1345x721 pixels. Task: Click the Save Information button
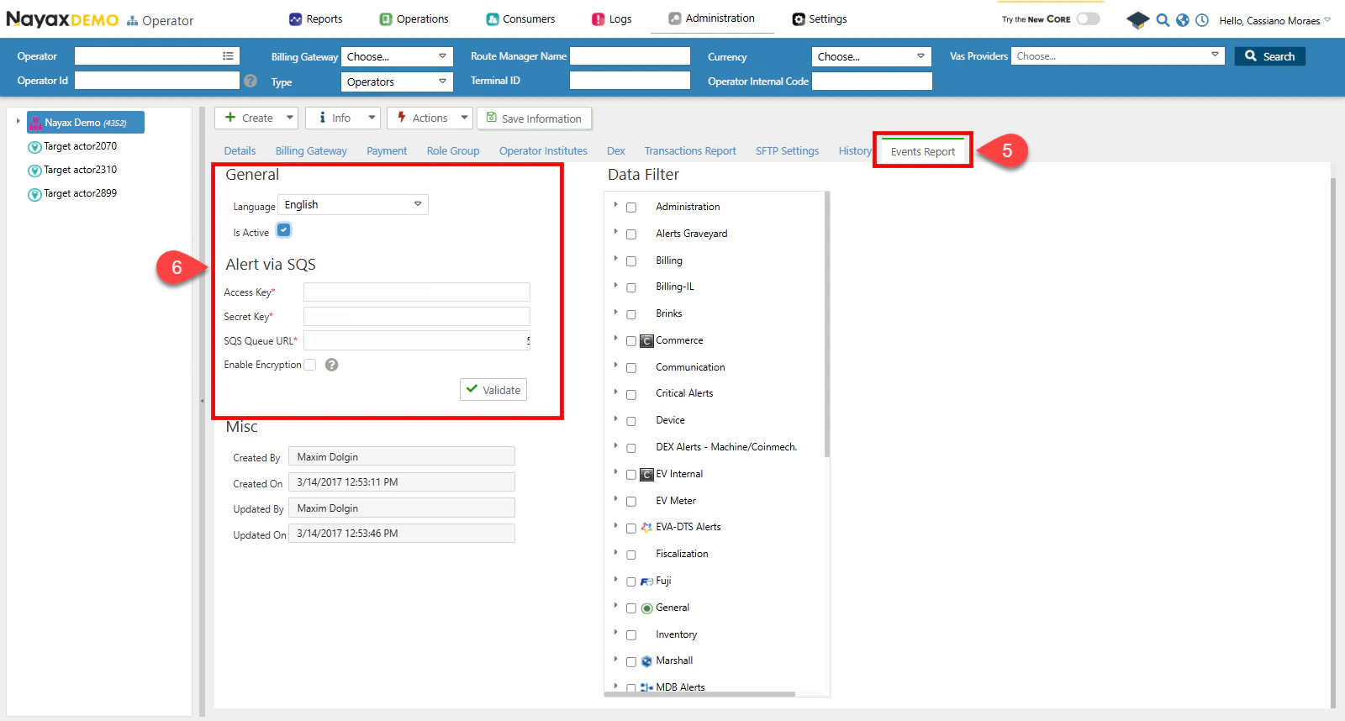(535, 118)
